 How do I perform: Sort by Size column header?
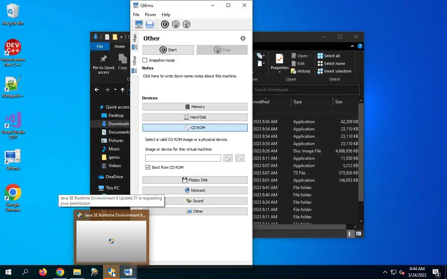click(345, 102)
